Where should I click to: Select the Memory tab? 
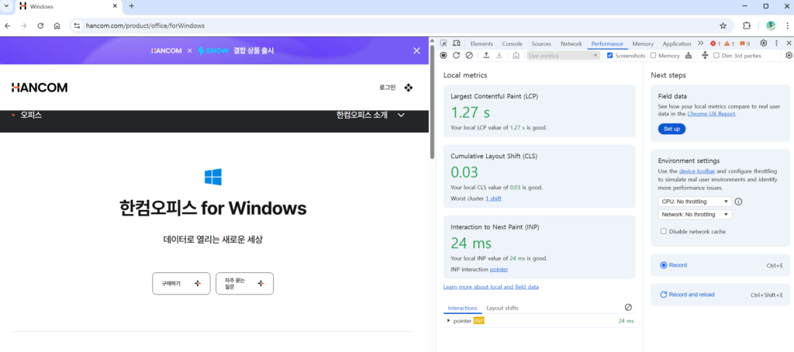pyautogui.click(x=643, y=43)
